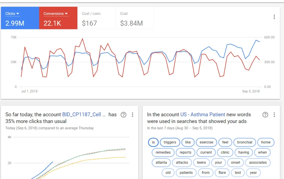Open three-dot menu on new words card
284x179 pixels.
274,114
